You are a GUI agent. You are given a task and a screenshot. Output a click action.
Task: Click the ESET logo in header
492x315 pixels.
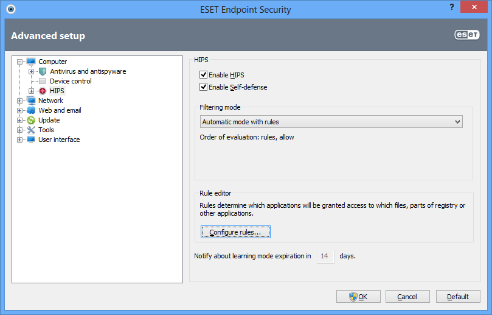click(x=467, y=35)
